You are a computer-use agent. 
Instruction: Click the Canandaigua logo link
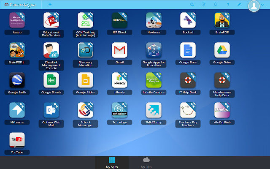[20, 5]
